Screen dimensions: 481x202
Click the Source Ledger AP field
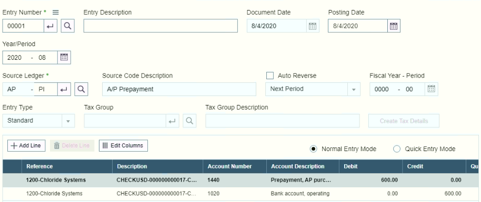click(15, 89)
